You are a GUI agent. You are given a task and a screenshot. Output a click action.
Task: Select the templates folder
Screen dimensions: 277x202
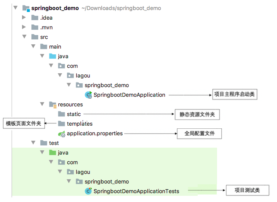(x=79, y=124)
